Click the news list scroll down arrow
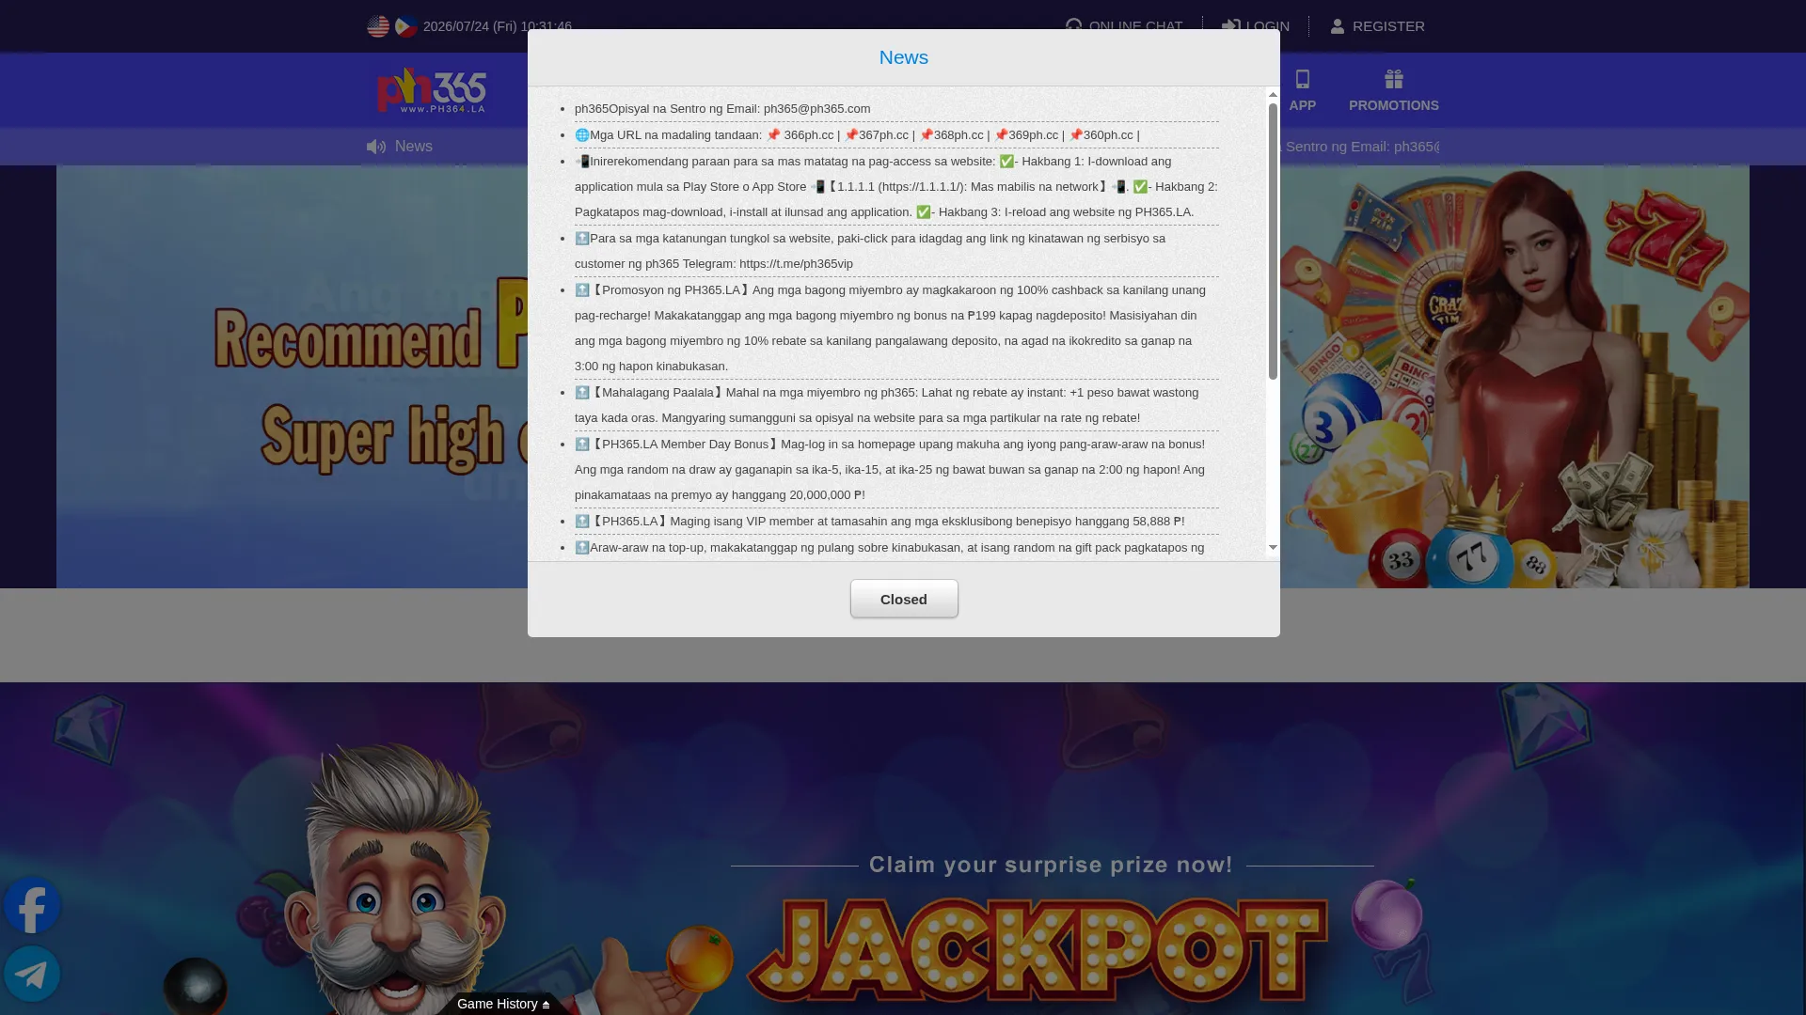The image size is (1806, 1015). [x=1273, y=547]
